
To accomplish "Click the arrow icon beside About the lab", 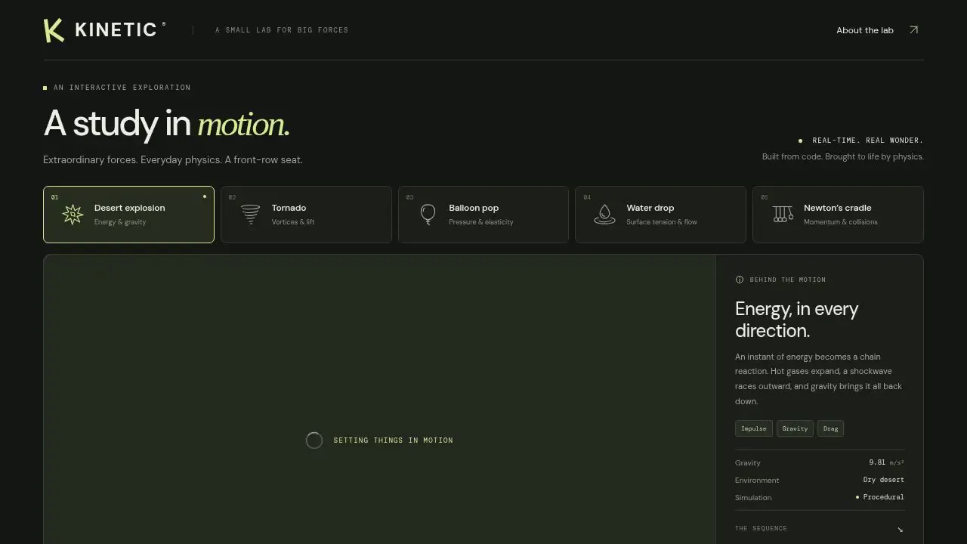I will point(913,30).
